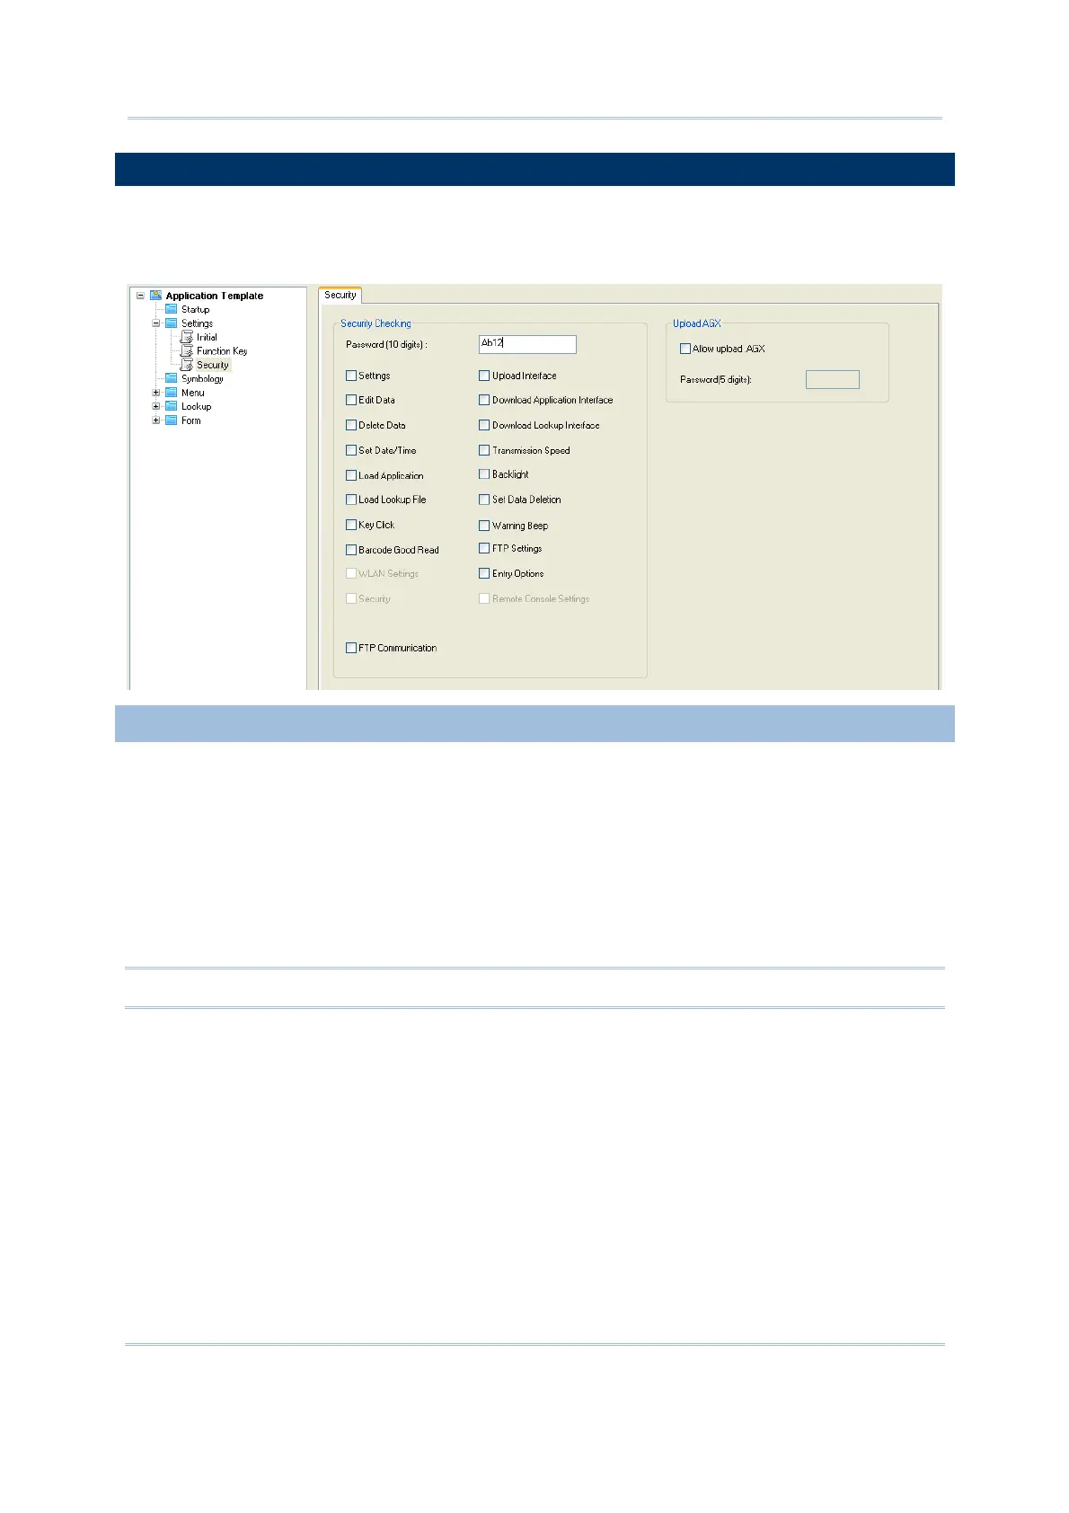
Task: Click the Startup folder icon
Action: click(171, 309)
